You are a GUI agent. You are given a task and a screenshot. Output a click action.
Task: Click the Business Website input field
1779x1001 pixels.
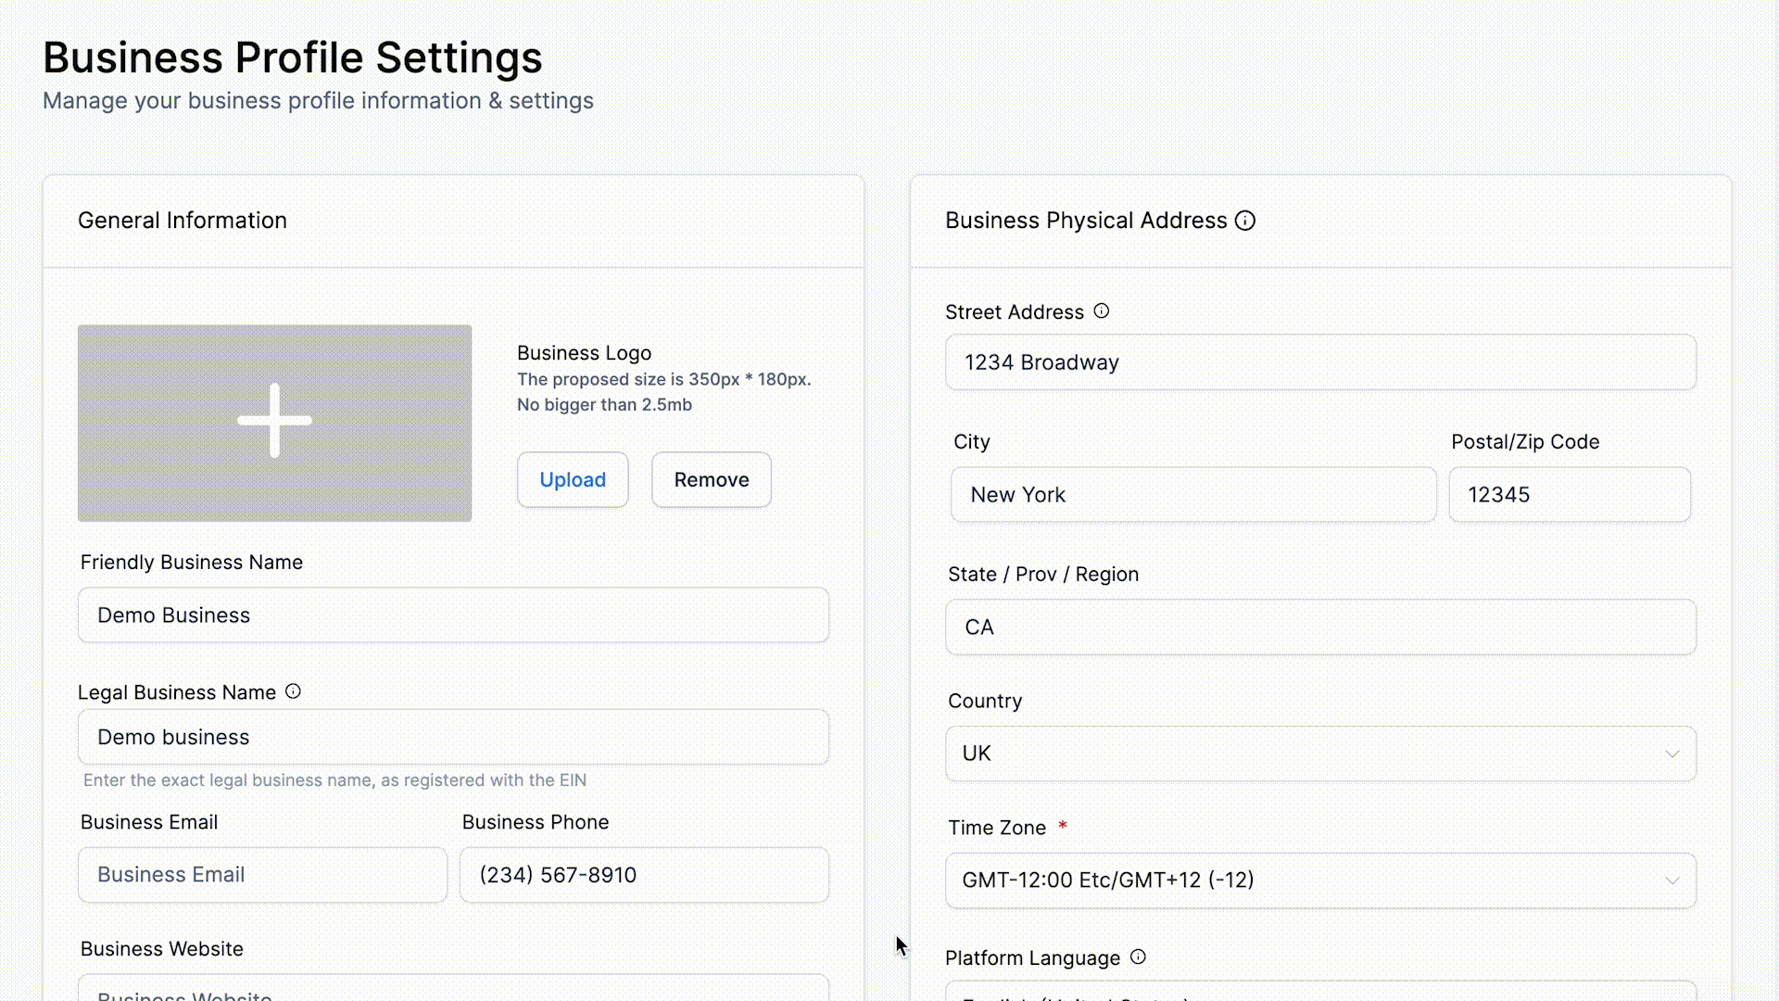click(453, 990)
